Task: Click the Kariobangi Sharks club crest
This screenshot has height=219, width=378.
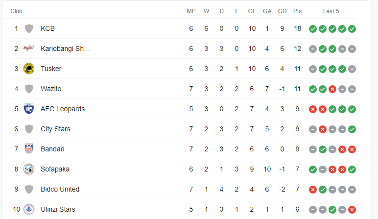Action: [x=29, y=49]
